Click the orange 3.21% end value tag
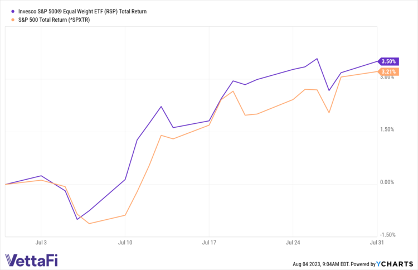The height and width of the screenshot is (270, 418). [388, 72]
